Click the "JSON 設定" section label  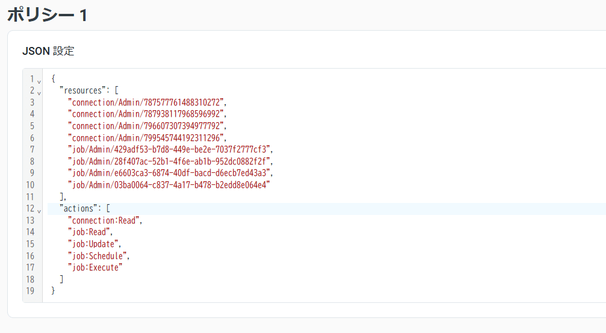(48, 51)
